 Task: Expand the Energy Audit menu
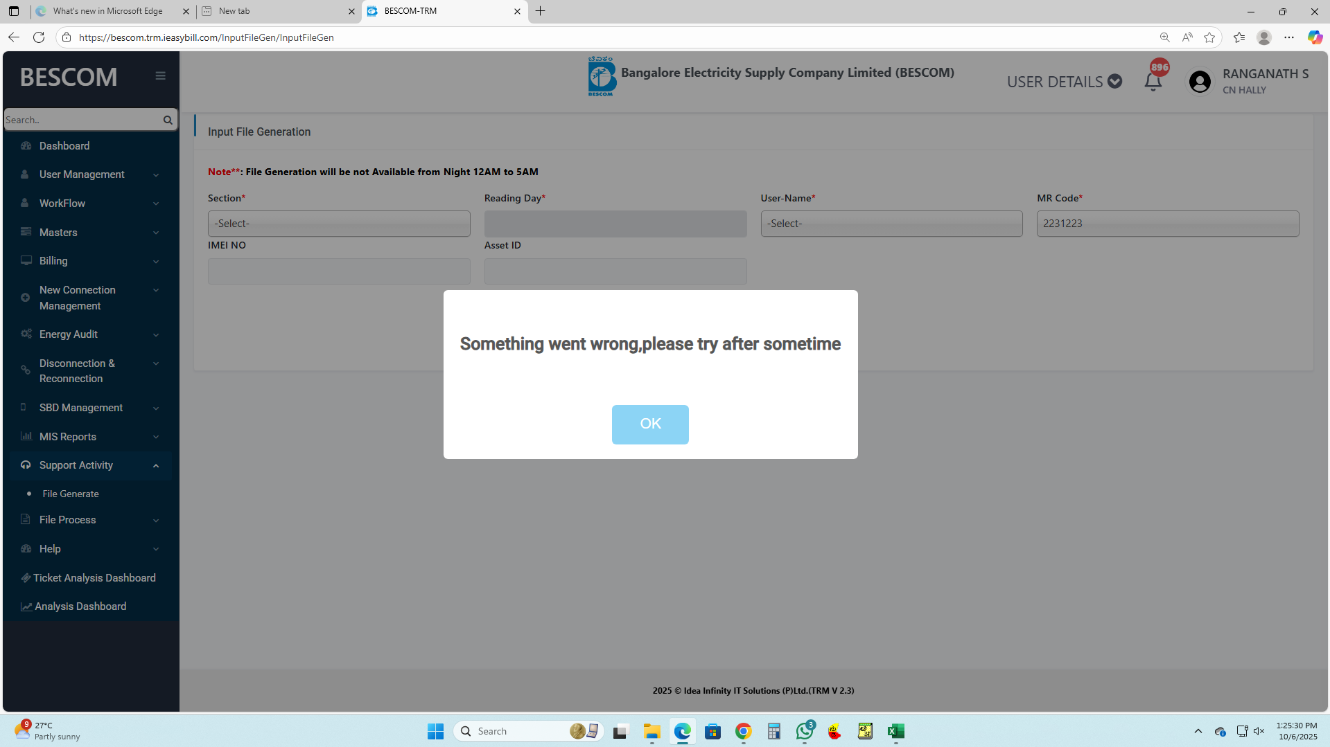coord(91,334)
